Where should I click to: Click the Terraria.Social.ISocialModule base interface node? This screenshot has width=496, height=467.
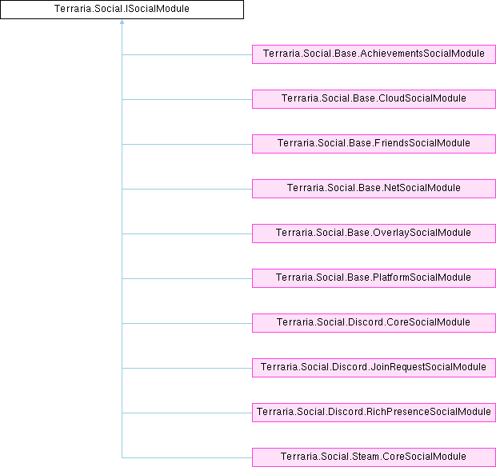(122, 10)
